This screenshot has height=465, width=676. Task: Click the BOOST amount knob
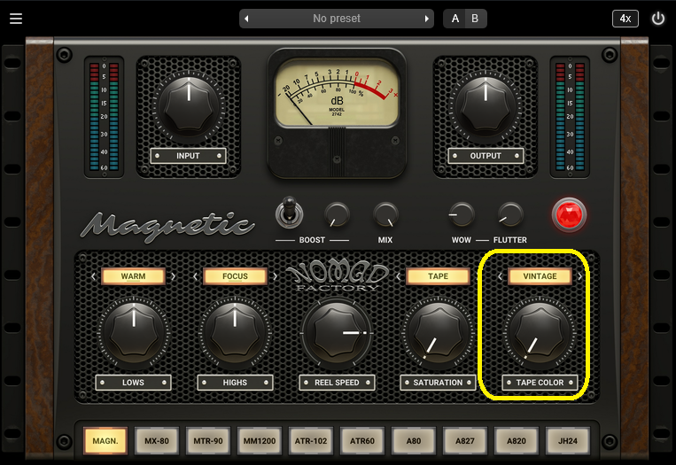point(337,214)
